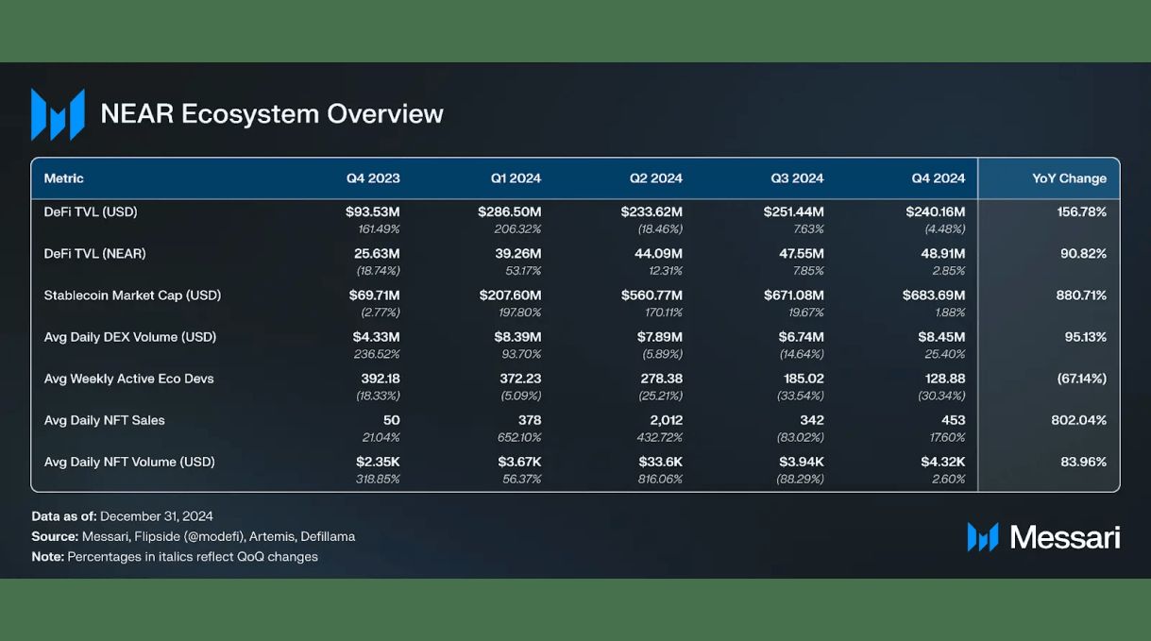Viewport: 1151px width, 641px height.
Task: Click the Avg Weekly Active Eco Devs label
Action: coord(129,379)
